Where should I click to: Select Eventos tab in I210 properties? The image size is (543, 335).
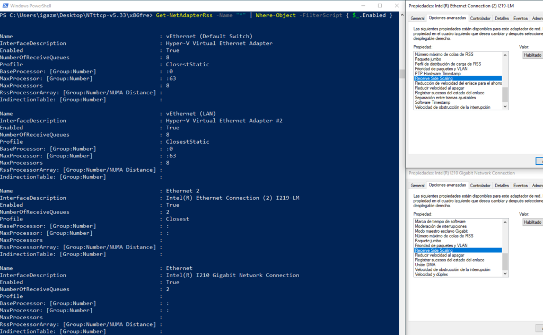[x=520, y=186]
